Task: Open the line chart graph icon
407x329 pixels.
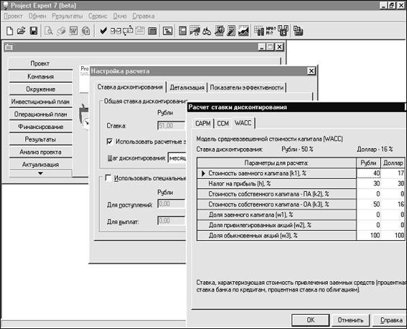Action: coord(243,31)
